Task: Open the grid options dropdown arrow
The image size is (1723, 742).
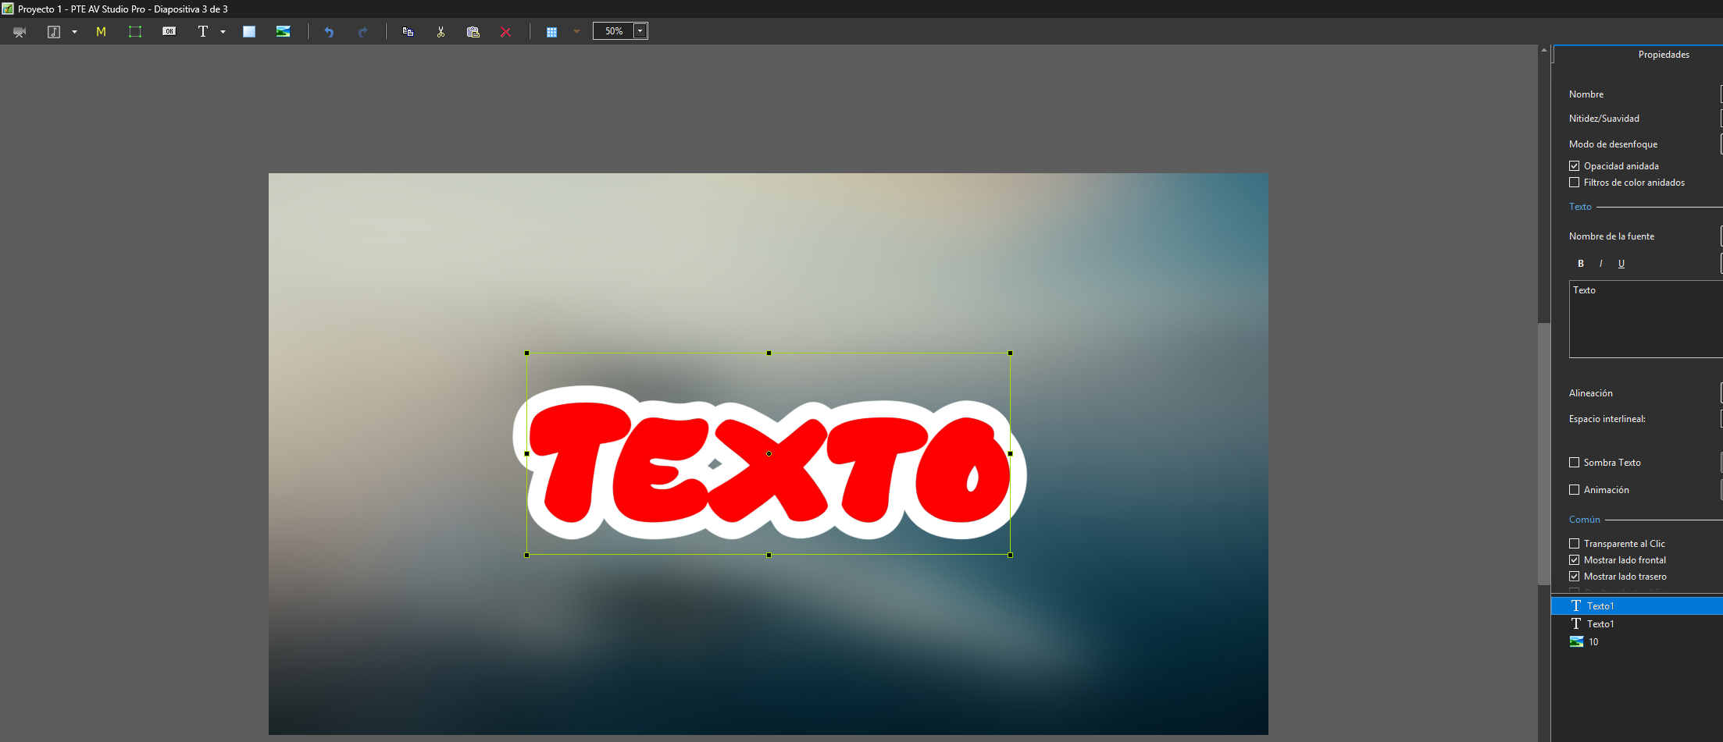Action: coord(576,32)
